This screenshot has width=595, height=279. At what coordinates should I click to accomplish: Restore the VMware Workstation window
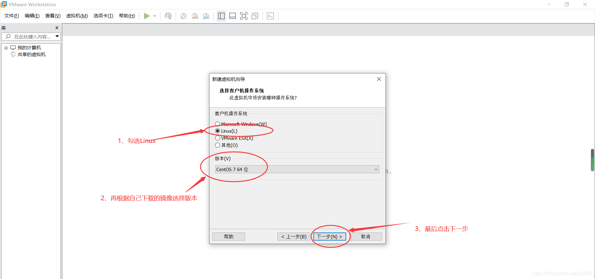(567, 4)
